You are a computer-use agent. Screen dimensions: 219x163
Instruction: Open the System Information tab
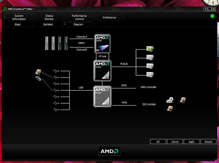pos(19,17)
